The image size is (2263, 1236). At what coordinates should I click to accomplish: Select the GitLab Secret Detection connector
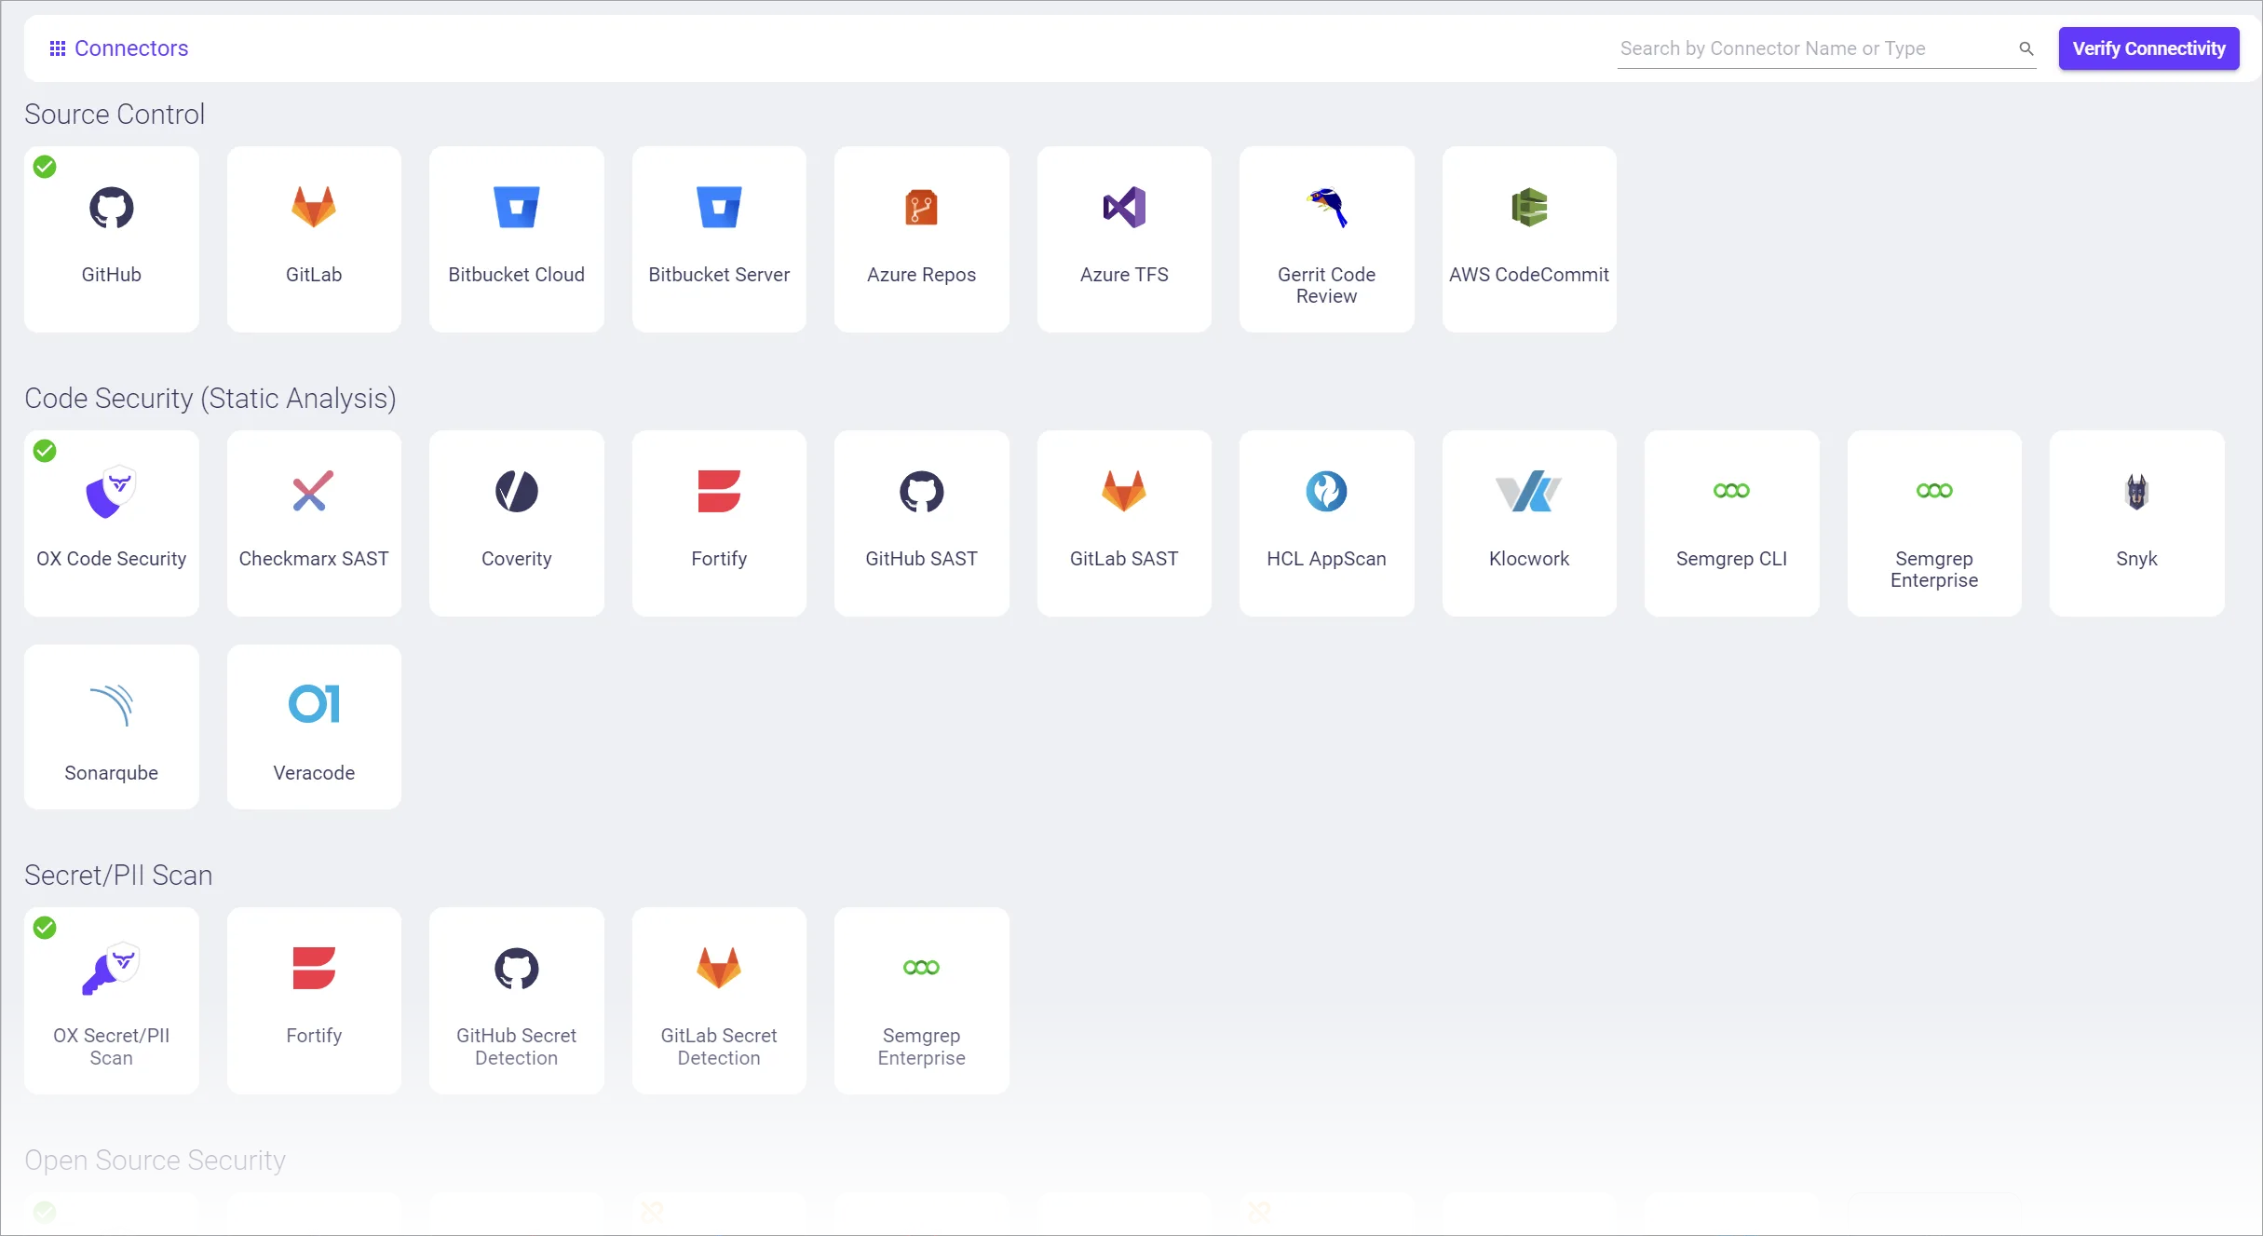718,1001
